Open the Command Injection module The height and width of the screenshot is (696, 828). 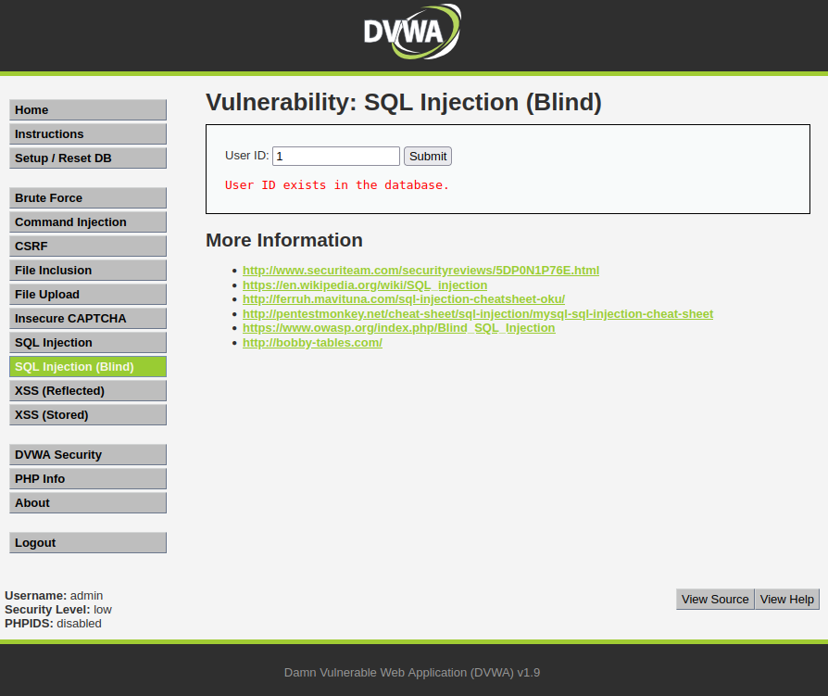pyautogui.click(x=88, y=221)
